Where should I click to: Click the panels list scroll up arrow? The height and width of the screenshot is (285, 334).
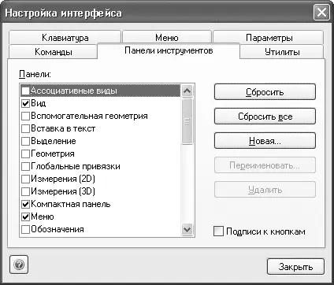(x=187, y=91)
